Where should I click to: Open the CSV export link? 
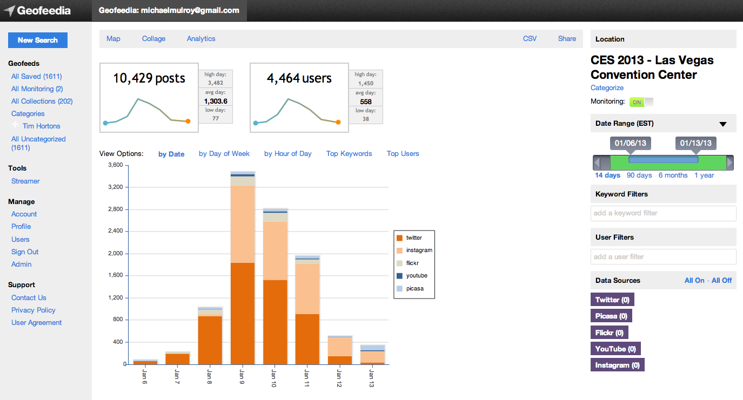[x=530, y=39]
